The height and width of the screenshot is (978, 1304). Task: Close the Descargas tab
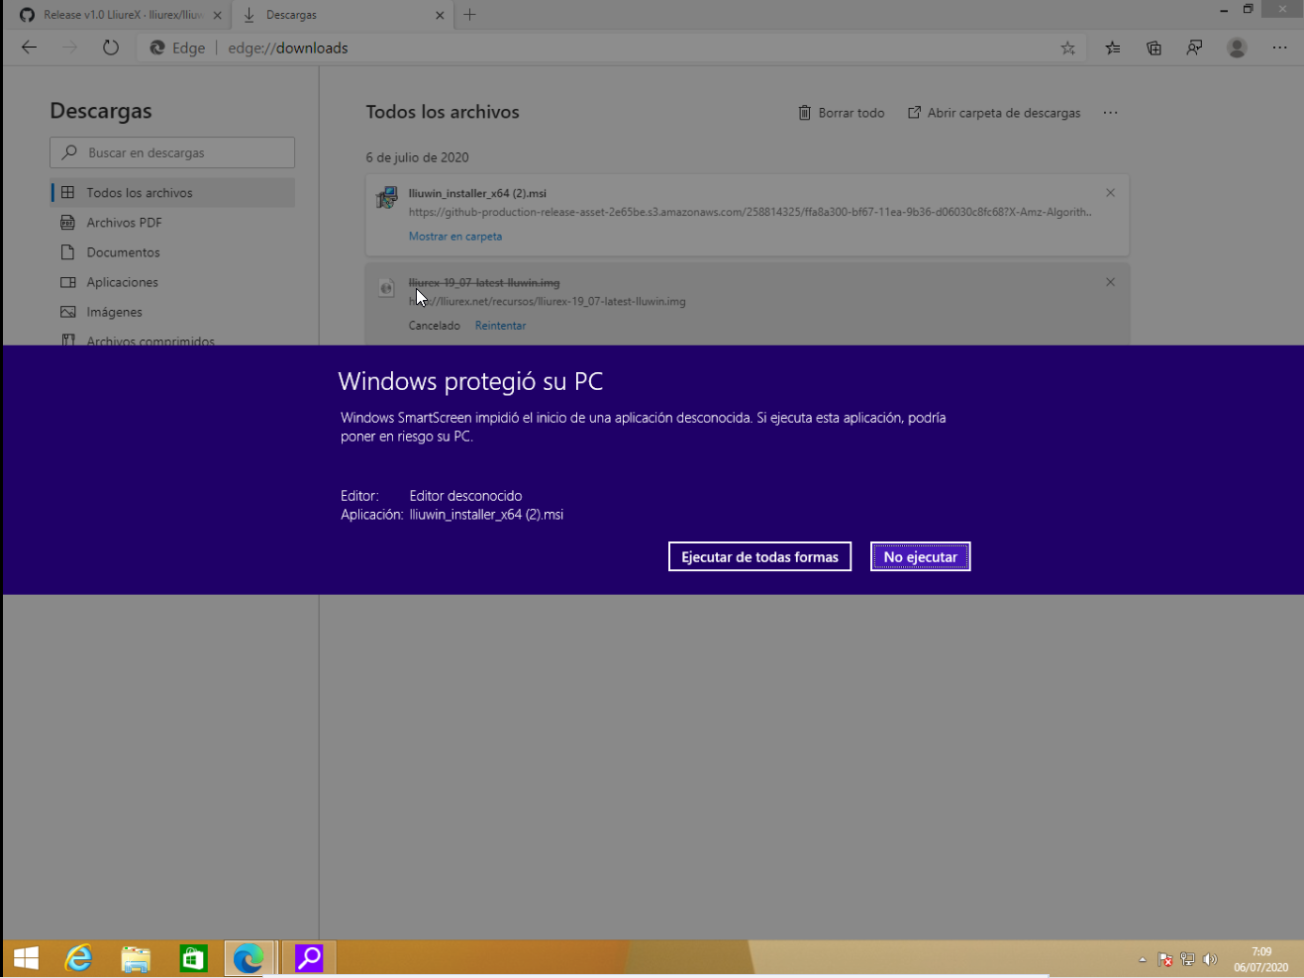click(x=440, y=15)
